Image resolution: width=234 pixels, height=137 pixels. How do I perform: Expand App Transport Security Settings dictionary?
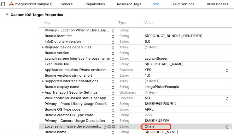(43, 92)
